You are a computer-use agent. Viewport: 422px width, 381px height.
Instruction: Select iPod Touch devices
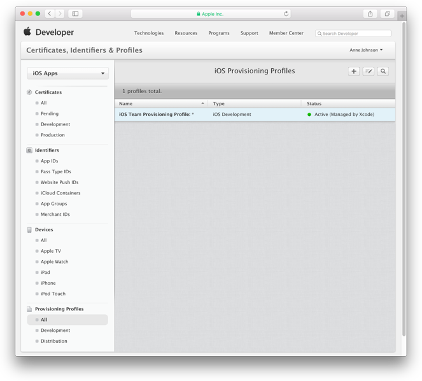[x=53, y=294]
